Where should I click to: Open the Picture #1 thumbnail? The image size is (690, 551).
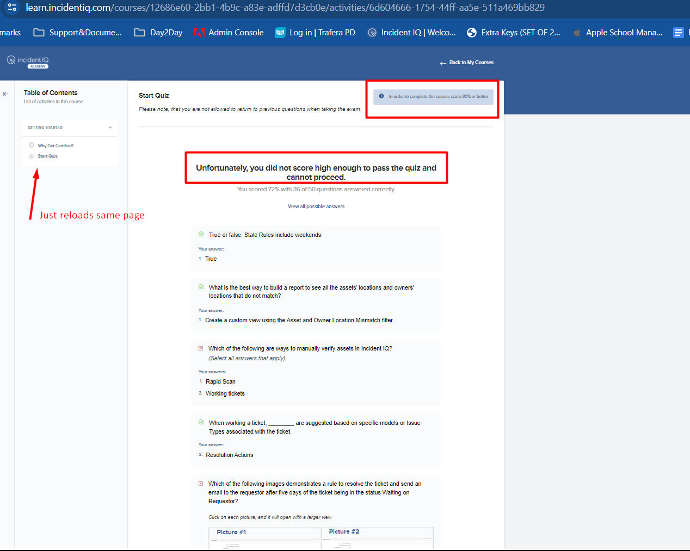tap(265, 539)
